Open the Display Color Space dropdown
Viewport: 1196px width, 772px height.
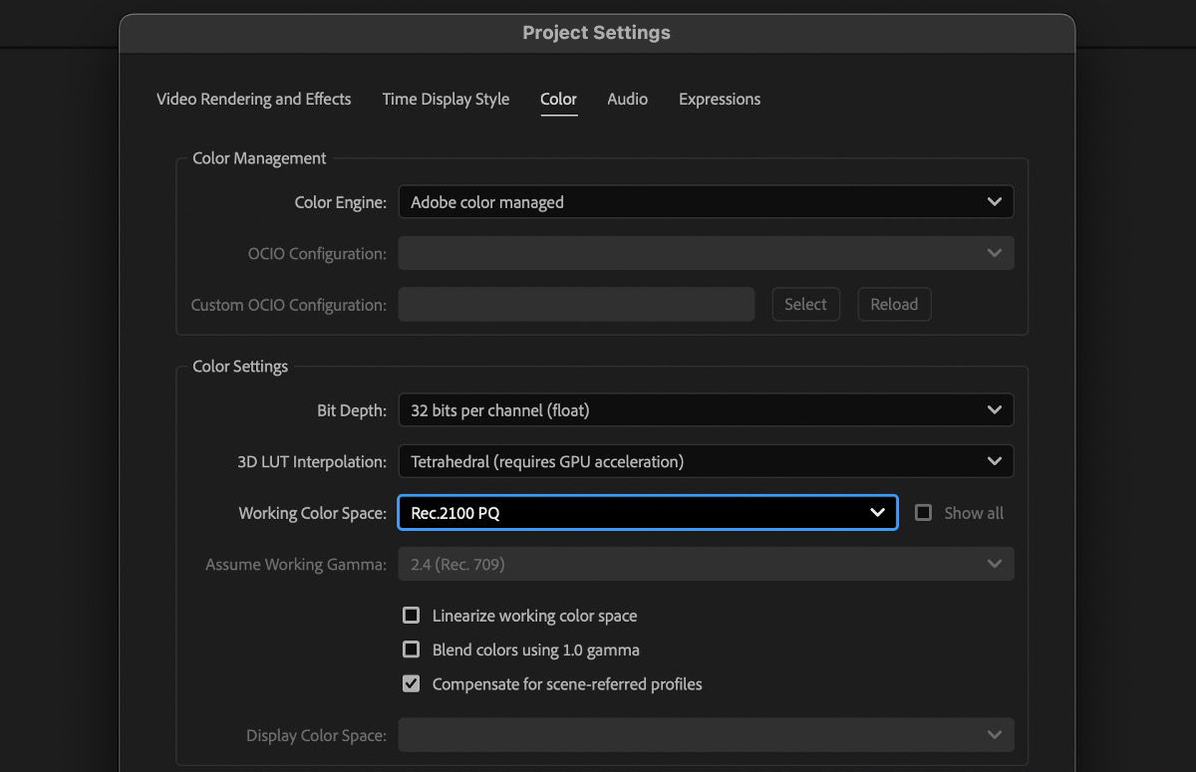pos(705,734)
